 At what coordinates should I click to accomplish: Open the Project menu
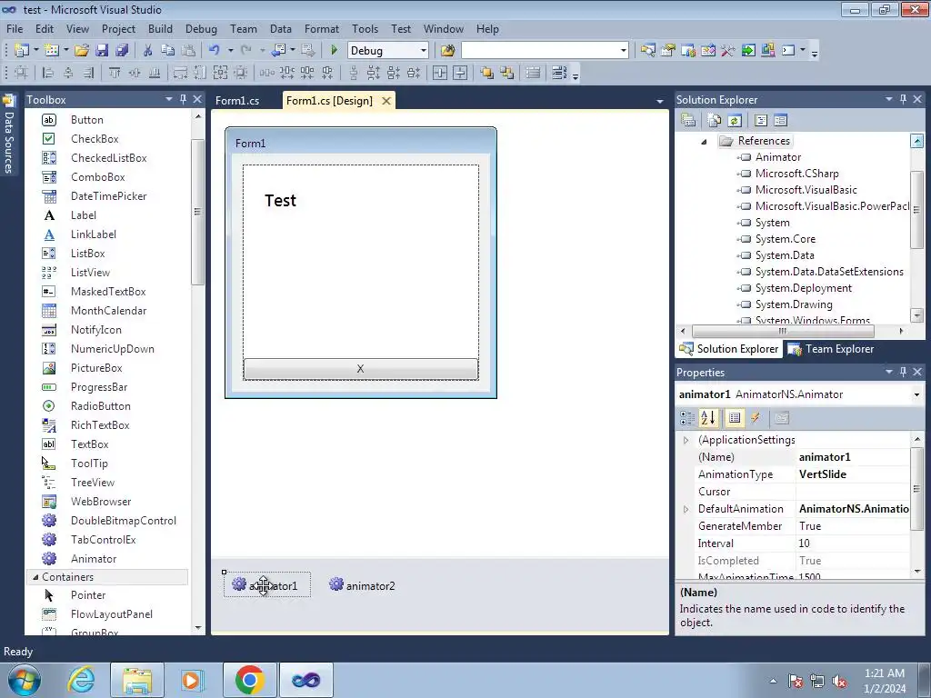(x=118, y=28)
